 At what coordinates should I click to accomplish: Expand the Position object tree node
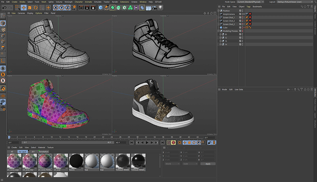(x=219, y=11)
